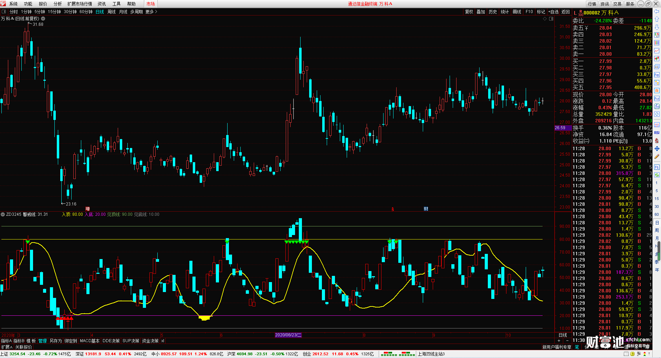Zoom in chart with plus button
The height and width of the screenshot is (358, 661).
(559, 340)
